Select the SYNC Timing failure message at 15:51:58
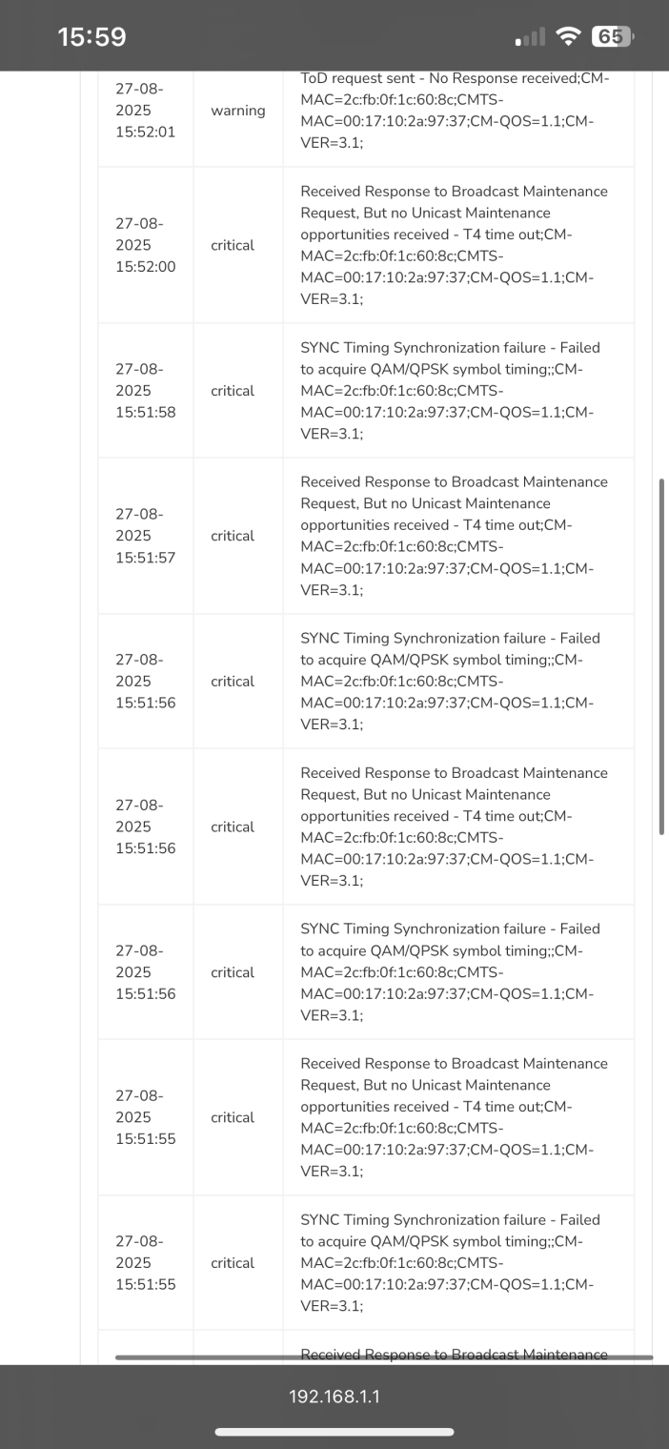The width and height of the screenshot is (669, 1449). (x=451, y=391)
